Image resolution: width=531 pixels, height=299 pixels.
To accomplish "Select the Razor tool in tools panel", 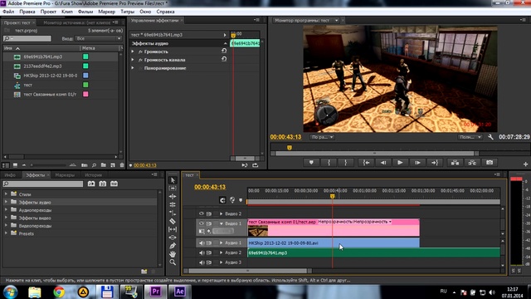I will (173, 221).
